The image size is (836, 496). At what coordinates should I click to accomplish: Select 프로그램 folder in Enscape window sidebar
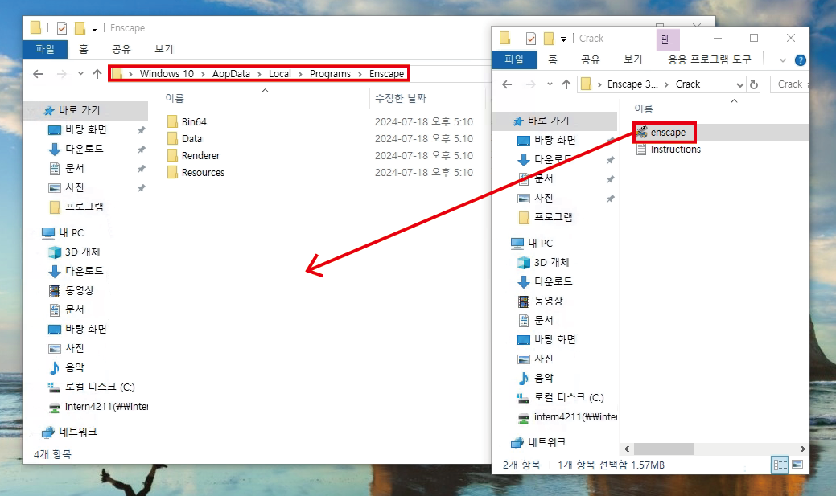coord(76,207)
